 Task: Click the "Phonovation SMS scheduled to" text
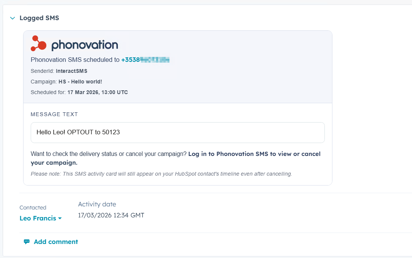point(75,60)
